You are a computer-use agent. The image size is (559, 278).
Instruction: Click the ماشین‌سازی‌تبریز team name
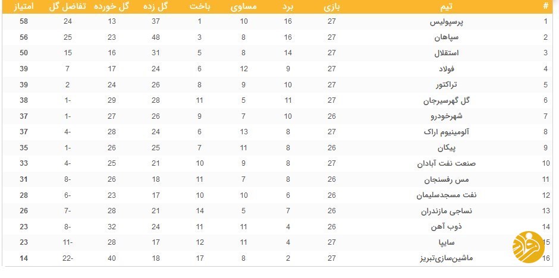click(447, 259)
